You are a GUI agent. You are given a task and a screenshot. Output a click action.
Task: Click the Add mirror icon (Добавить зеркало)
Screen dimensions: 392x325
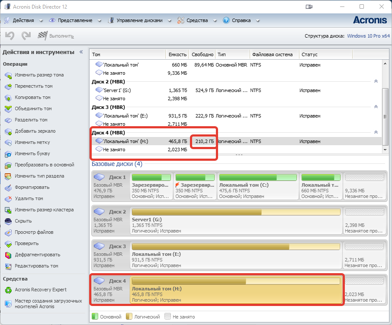[8, 131]
